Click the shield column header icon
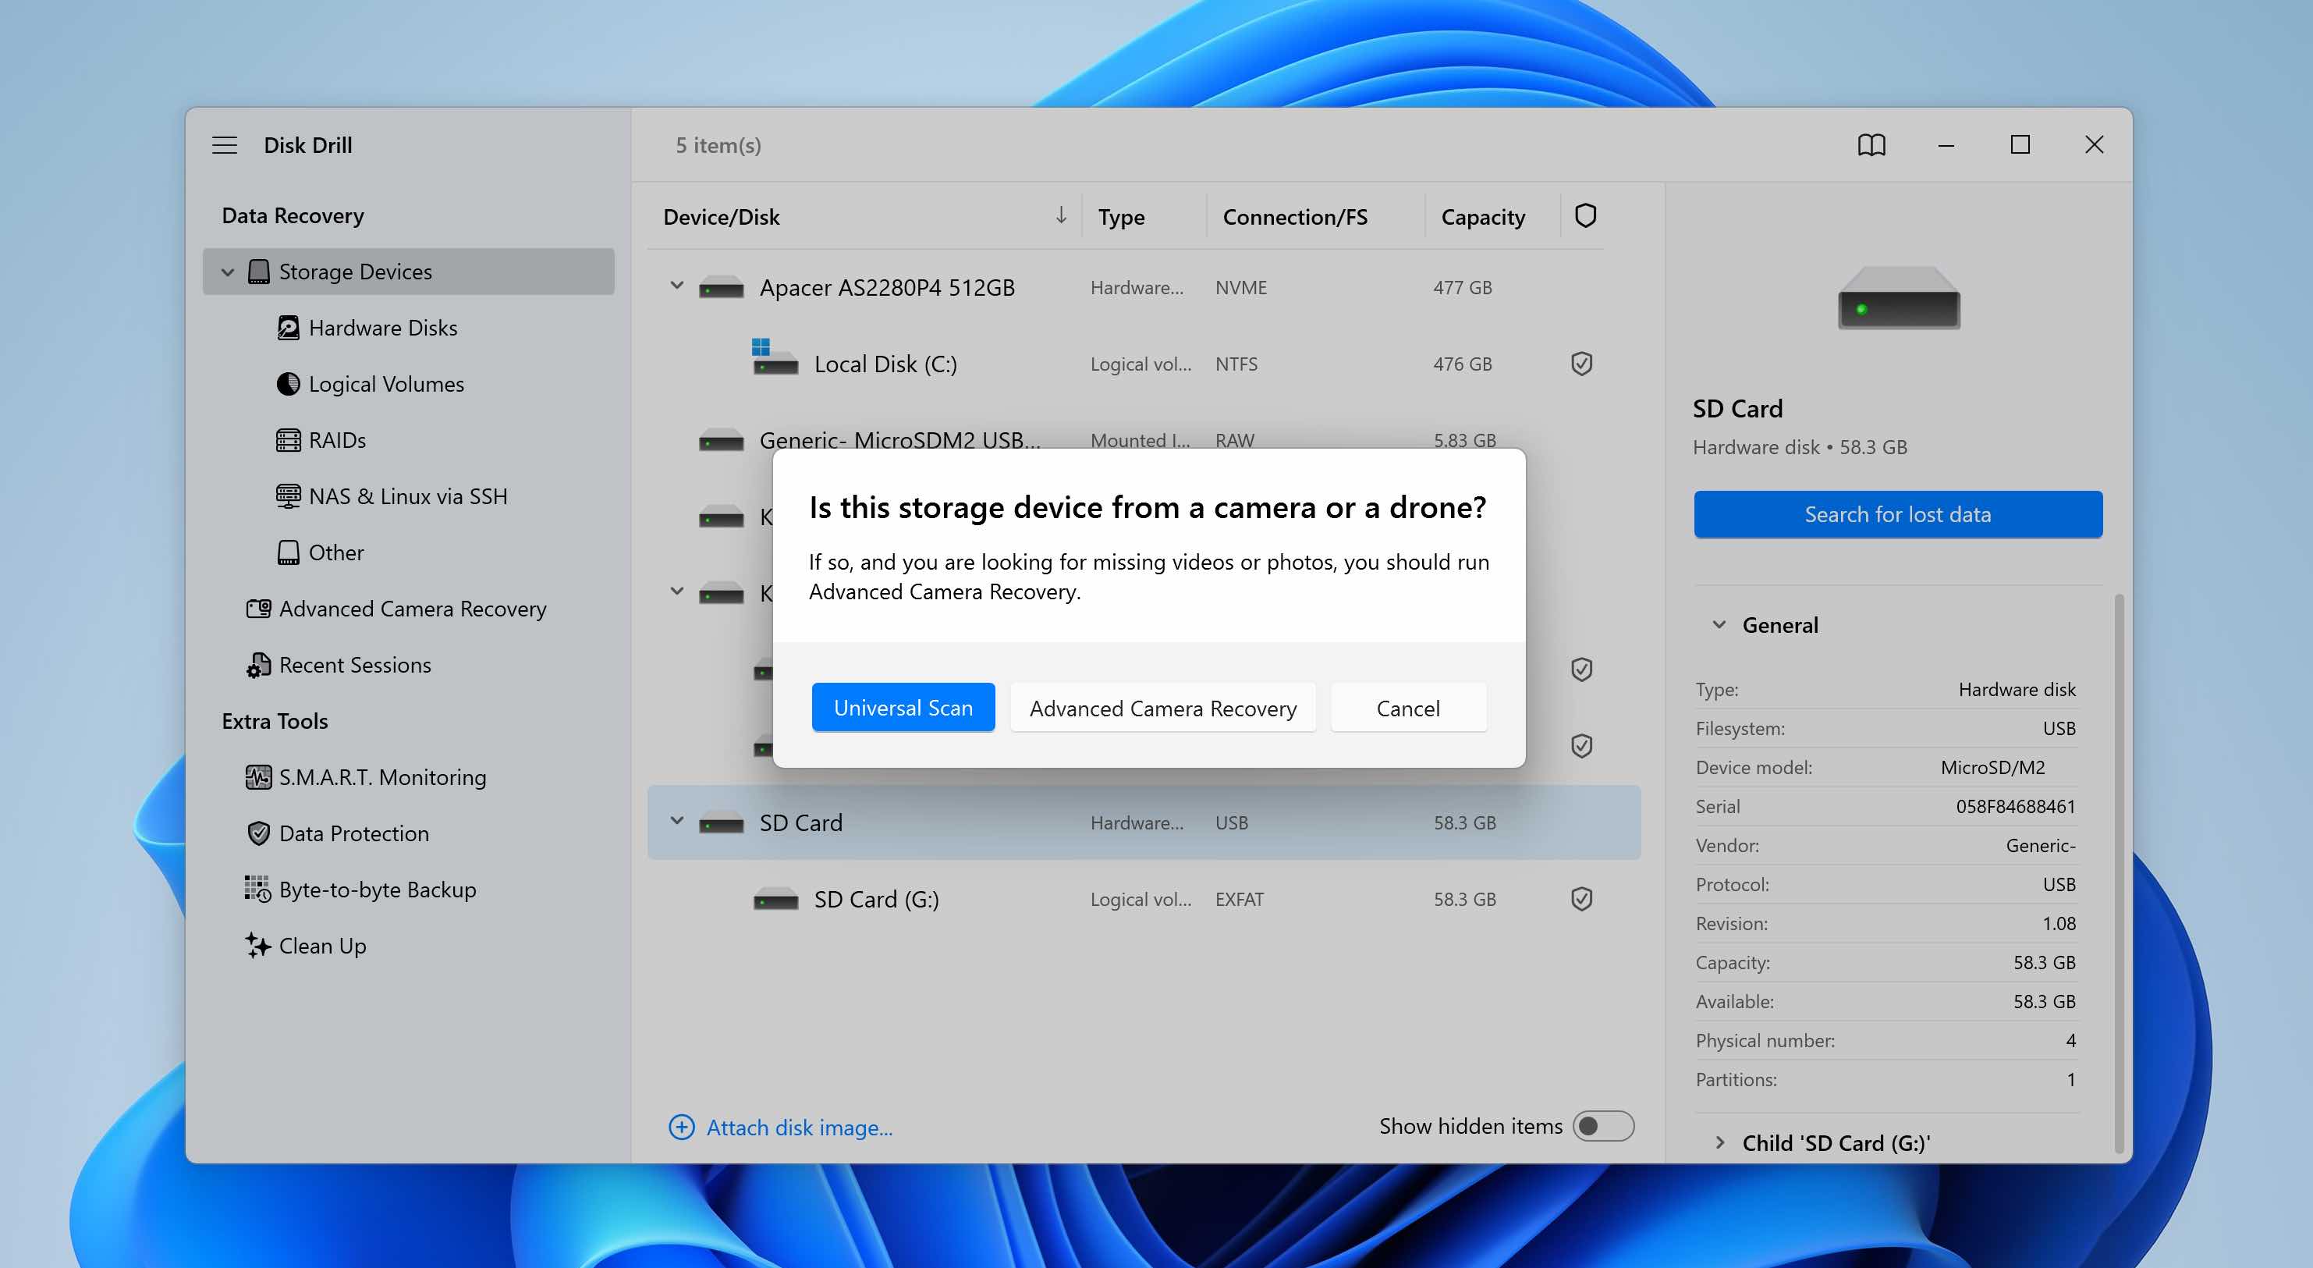 tap(1585, 215)
